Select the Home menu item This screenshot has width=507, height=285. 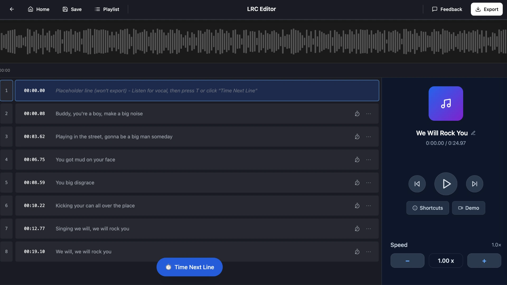[39, 9]
